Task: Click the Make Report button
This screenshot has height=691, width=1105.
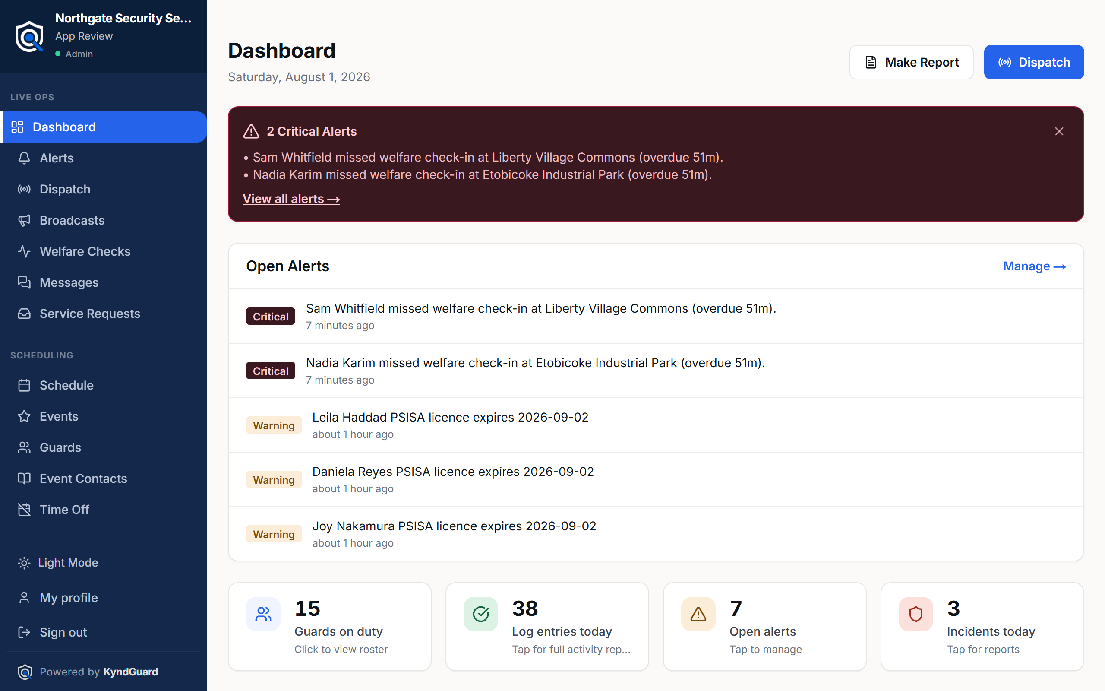Action: (911, 62)
